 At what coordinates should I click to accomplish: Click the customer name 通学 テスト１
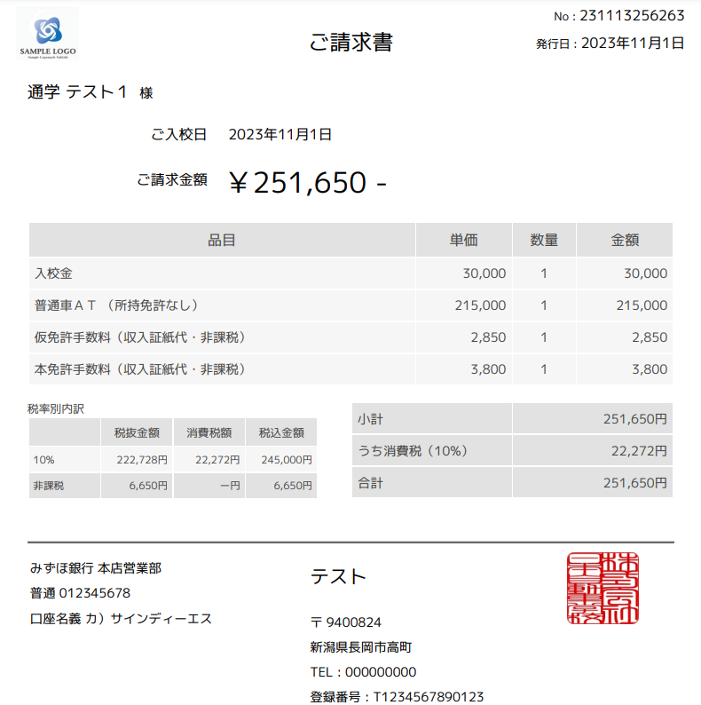pos(78,92)
